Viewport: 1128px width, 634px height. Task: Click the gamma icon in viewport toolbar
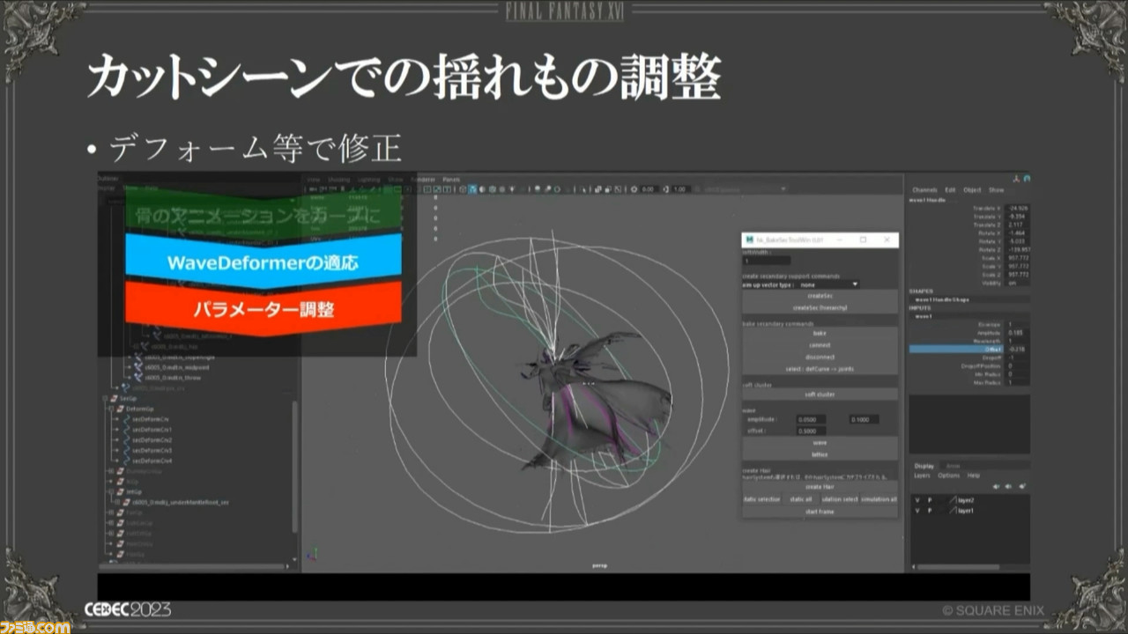[666, 189]
